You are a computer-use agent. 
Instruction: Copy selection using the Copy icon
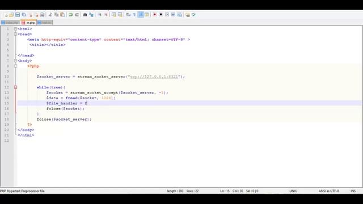[x=56, y=15]
